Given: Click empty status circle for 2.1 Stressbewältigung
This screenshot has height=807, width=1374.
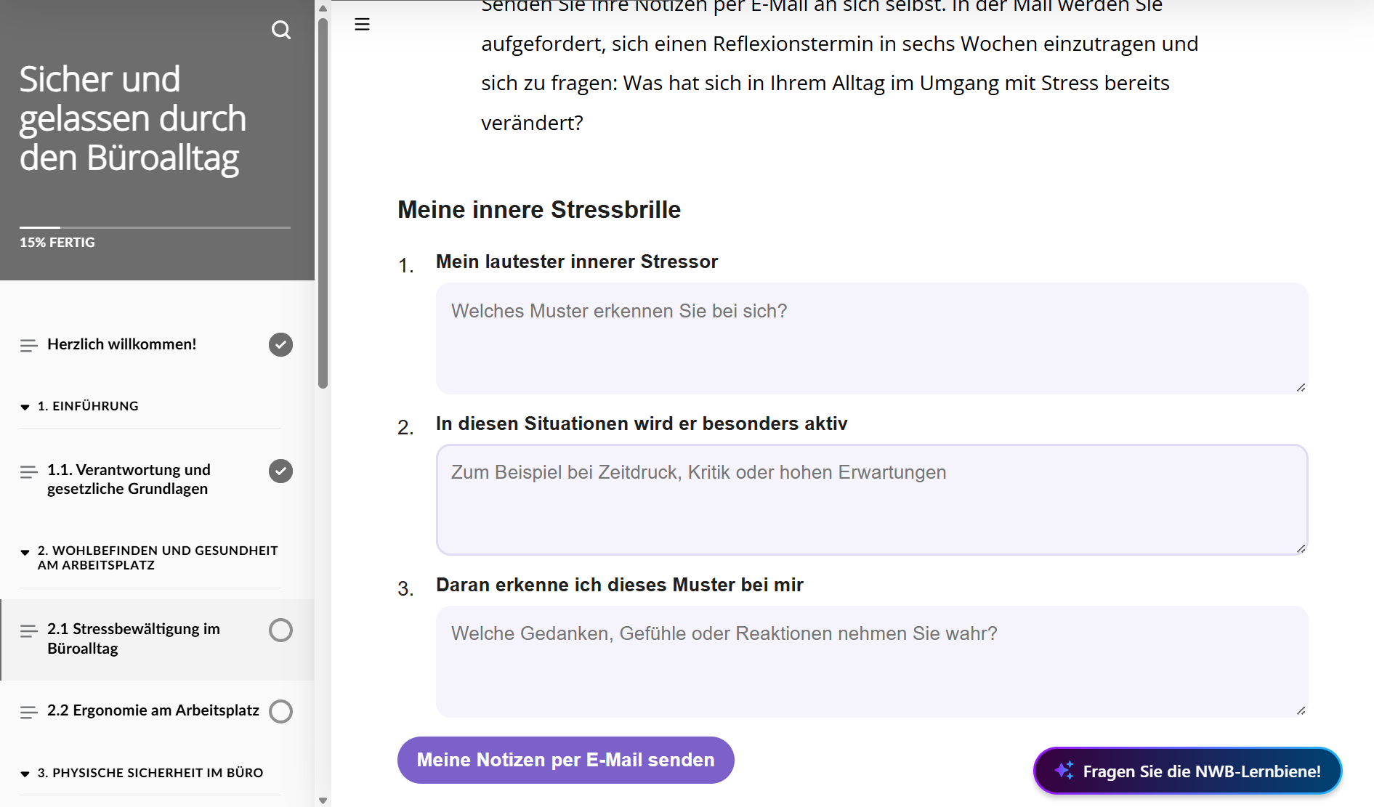Looking at the screenshot, I should click(x=280, y=630).
